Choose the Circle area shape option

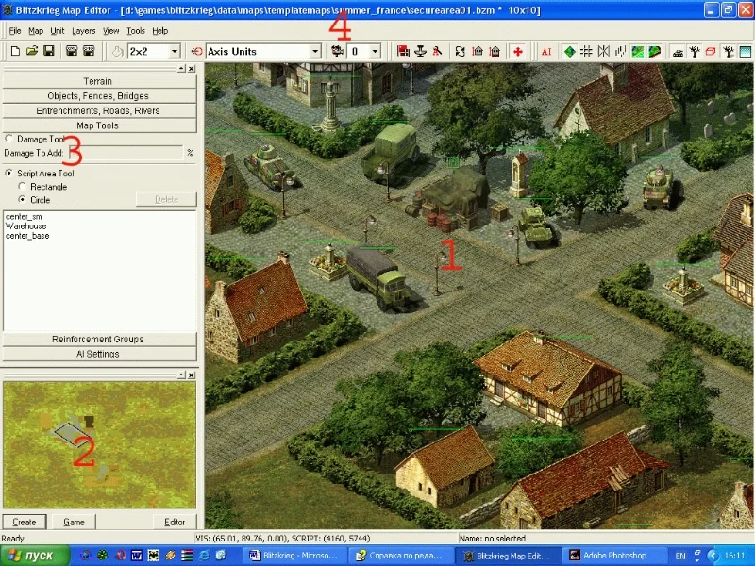(x=22, y=199)
